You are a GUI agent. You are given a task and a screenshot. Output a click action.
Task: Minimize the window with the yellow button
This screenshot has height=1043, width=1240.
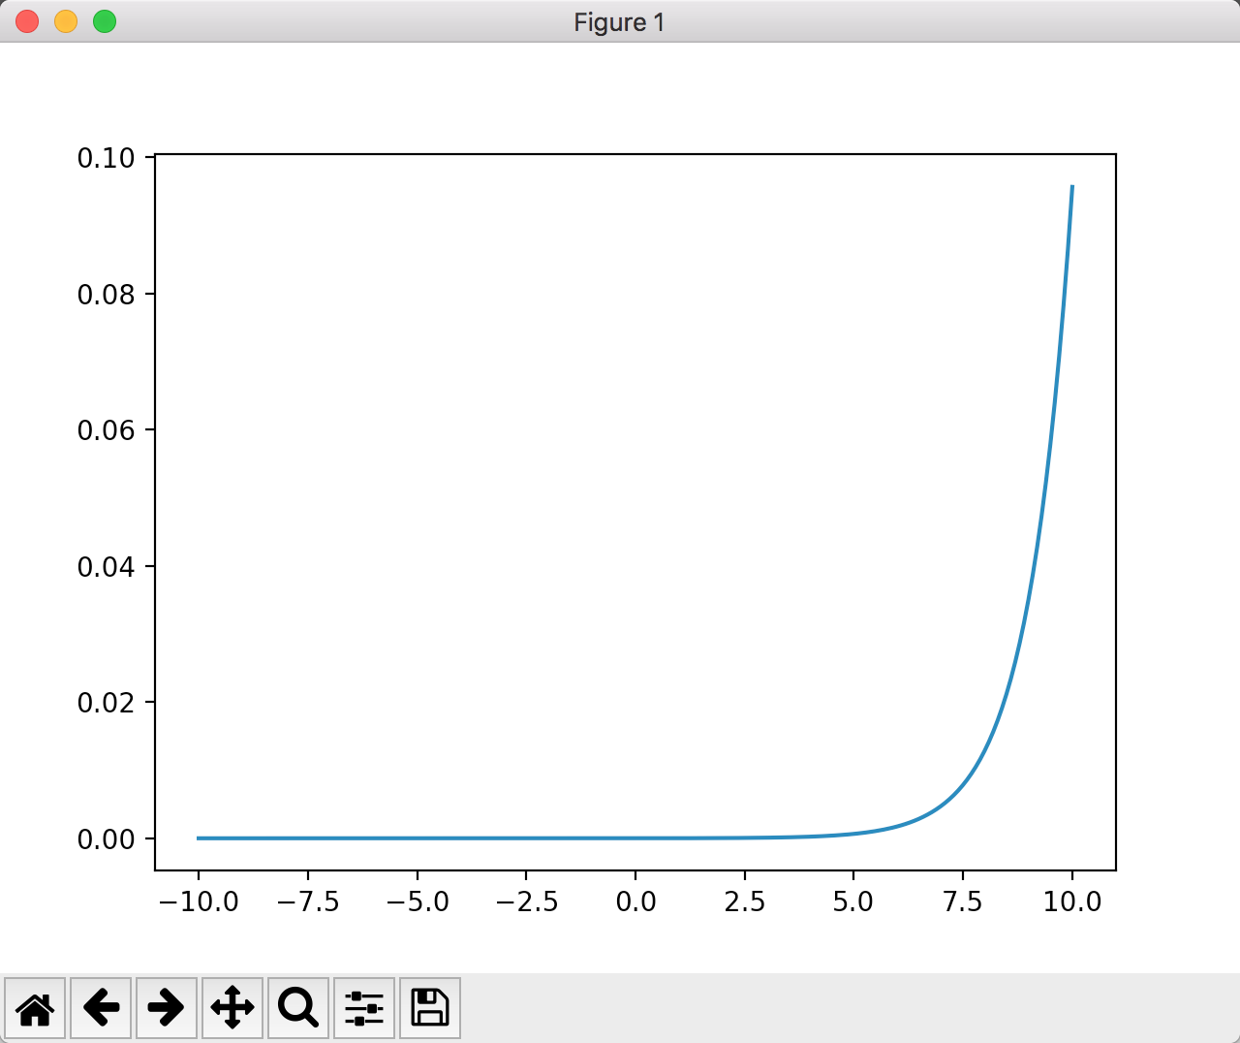click(65, 20)
